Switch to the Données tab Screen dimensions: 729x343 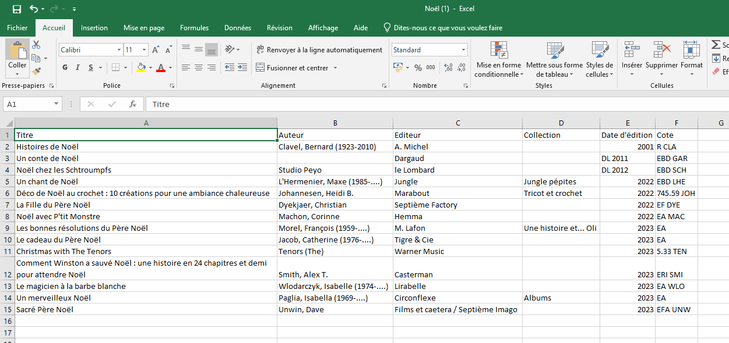pos(238,28)
